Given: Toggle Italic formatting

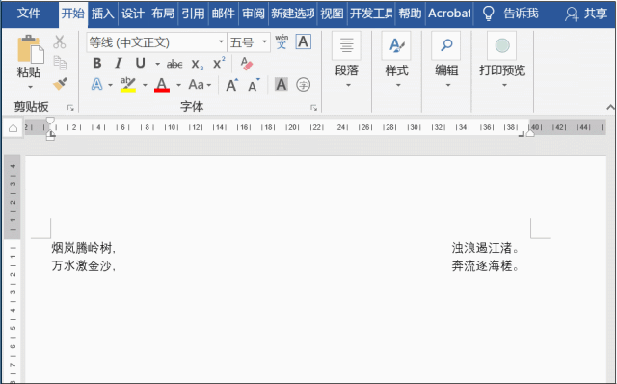Looking at the screenshot, I should coord(118,63).
